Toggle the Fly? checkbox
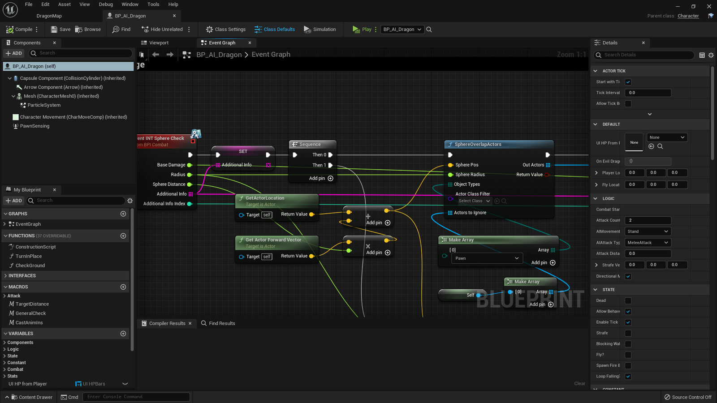This screenshot has width=717, height=403. coord(628,354)
